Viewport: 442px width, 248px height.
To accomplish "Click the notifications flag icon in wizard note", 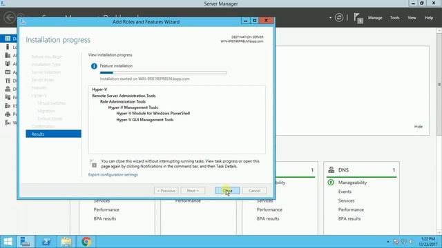I will [x=93, y=163].
